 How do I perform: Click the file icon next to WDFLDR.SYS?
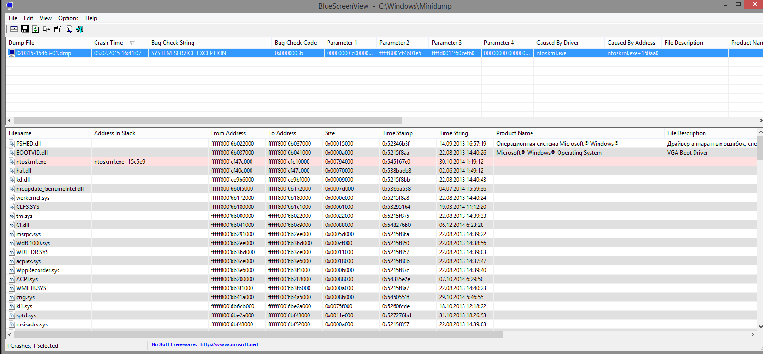(11, 252)
